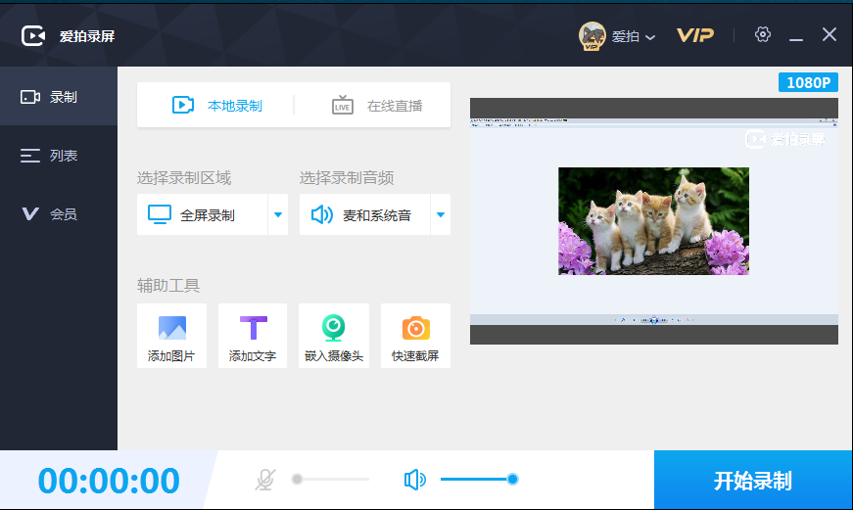The height and width of the screenshot is (510, 853).
Task: Open the settings gear icon
Action: pos(763,35)
